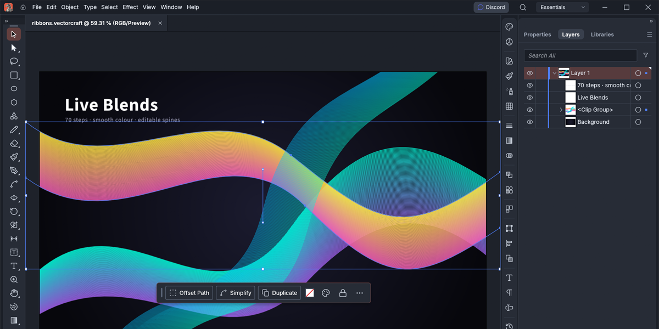
Task: Select the Pen tool
Action: 14,171
